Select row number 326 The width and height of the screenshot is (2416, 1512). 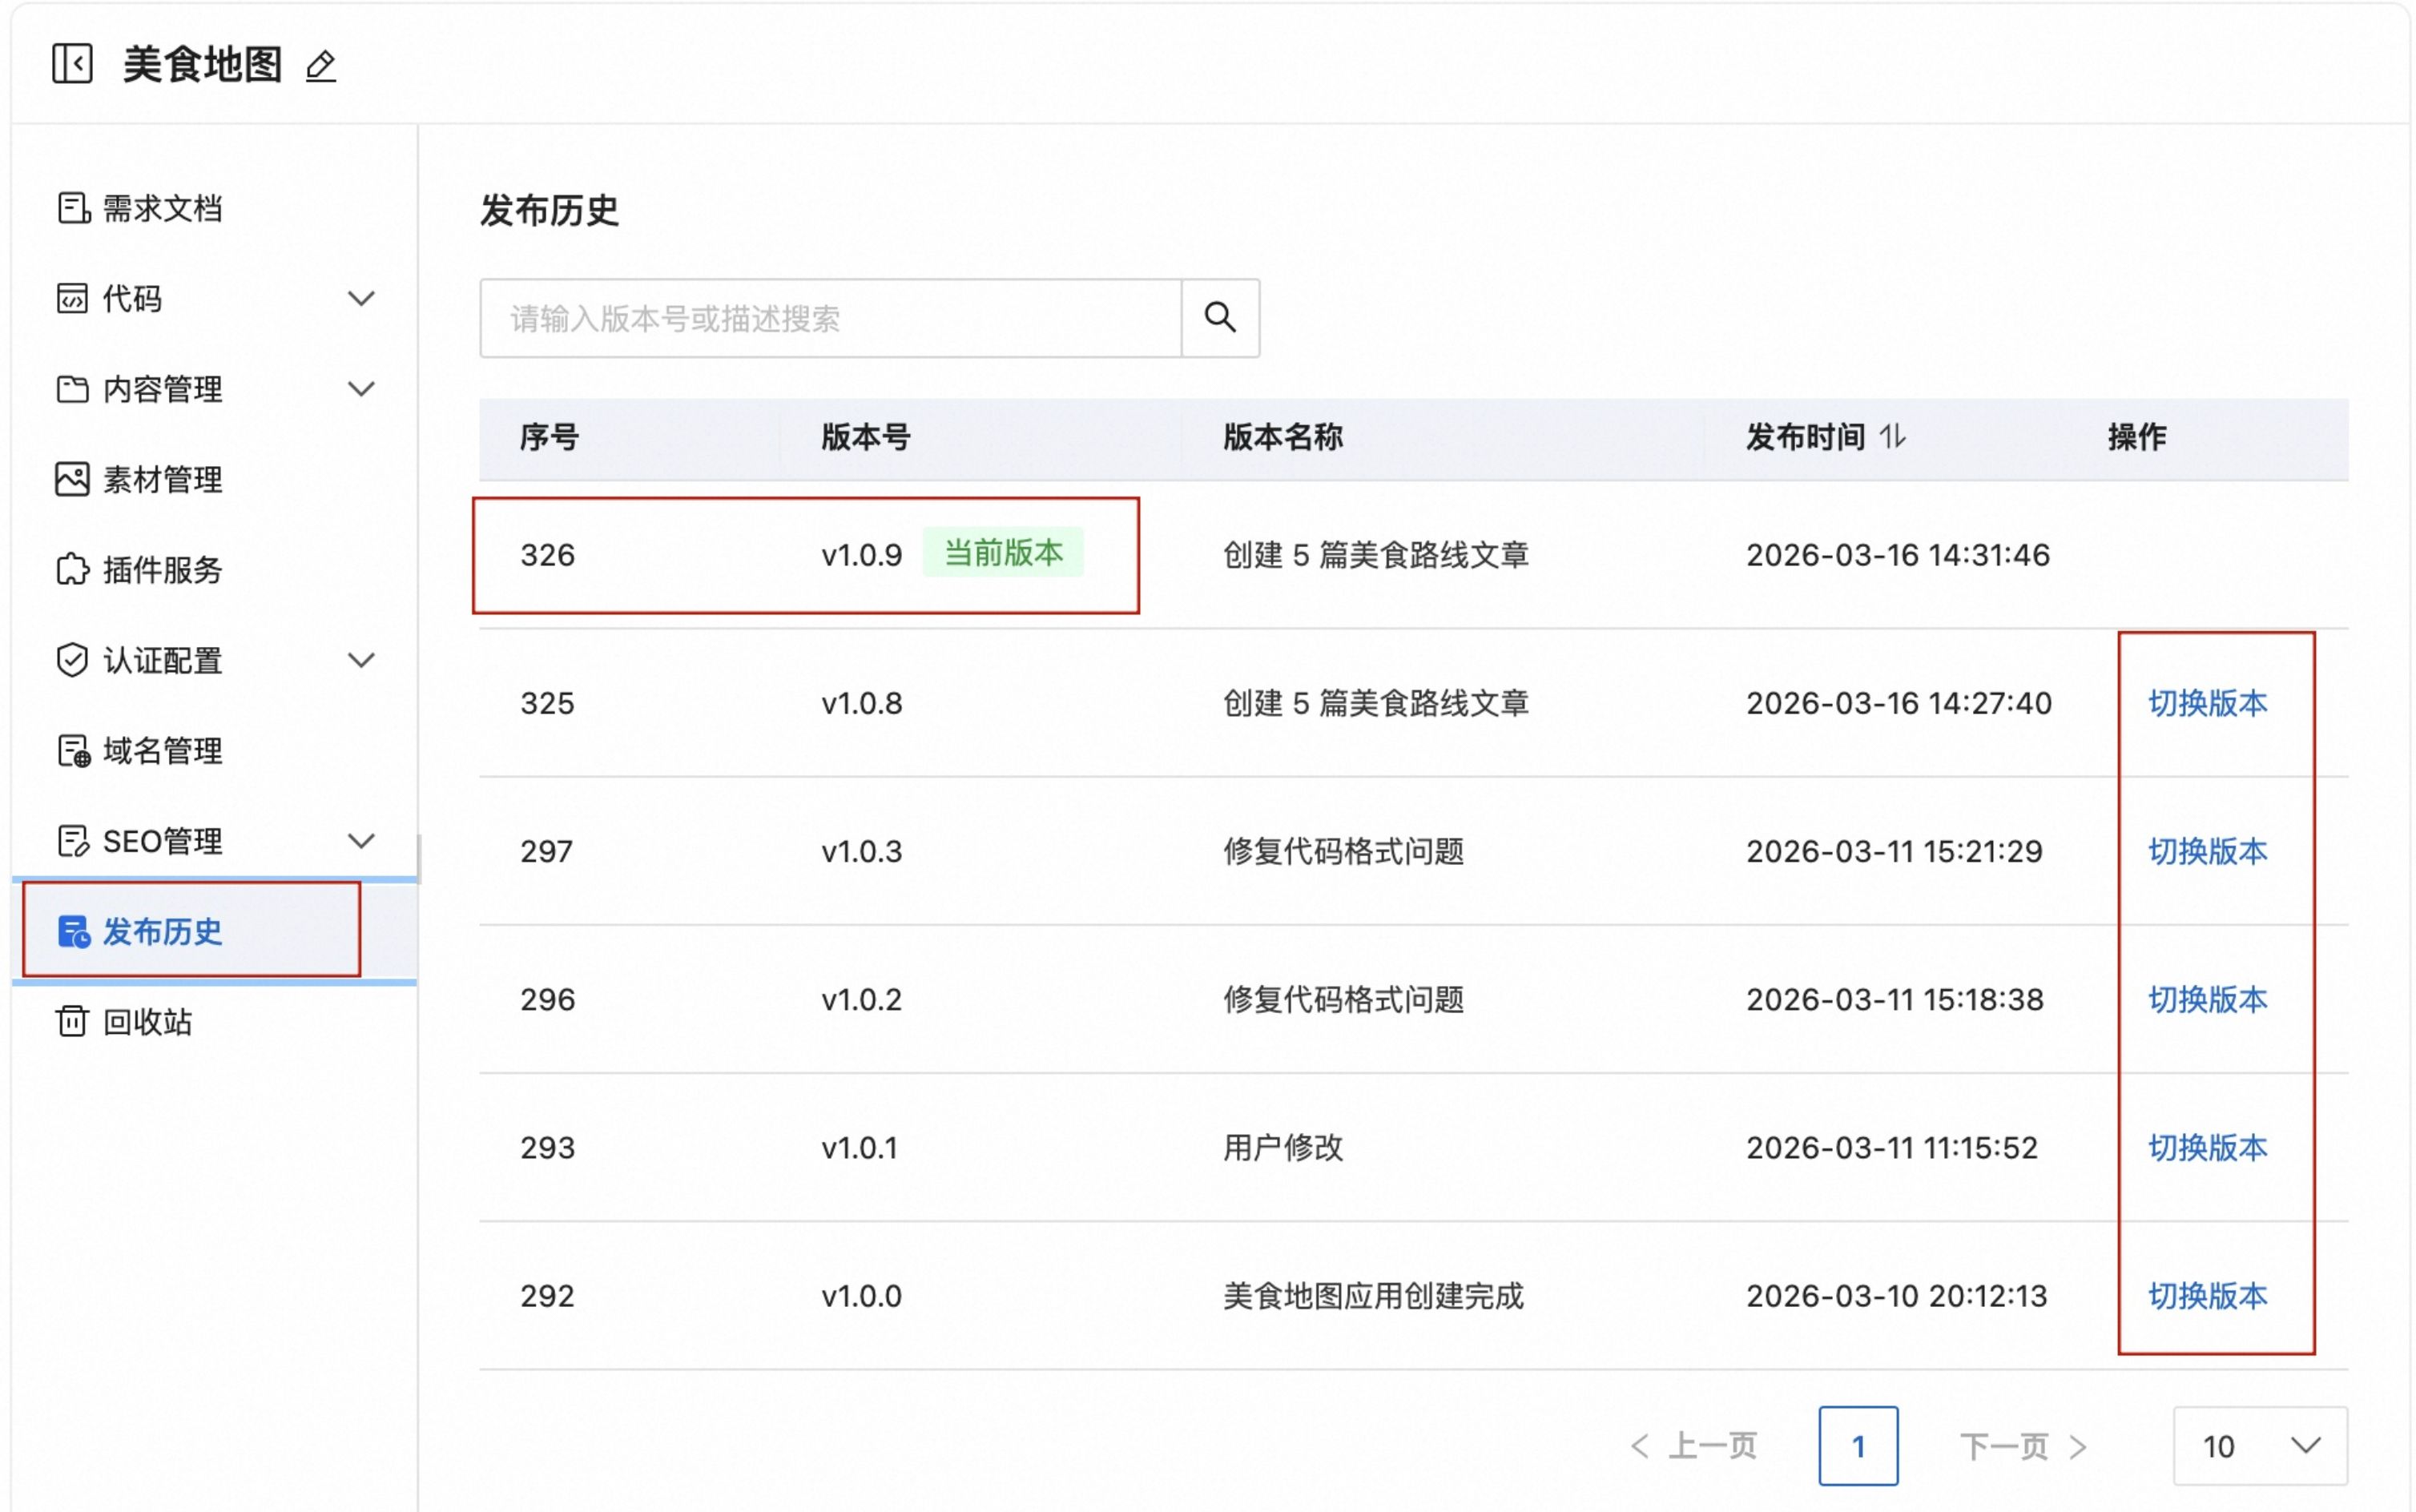pyautogui.click(x=547, y=554)
